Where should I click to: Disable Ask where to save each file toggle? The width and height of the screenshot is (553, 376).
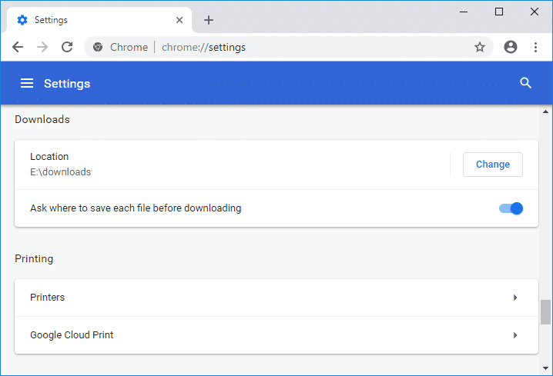tap(511, 208)
